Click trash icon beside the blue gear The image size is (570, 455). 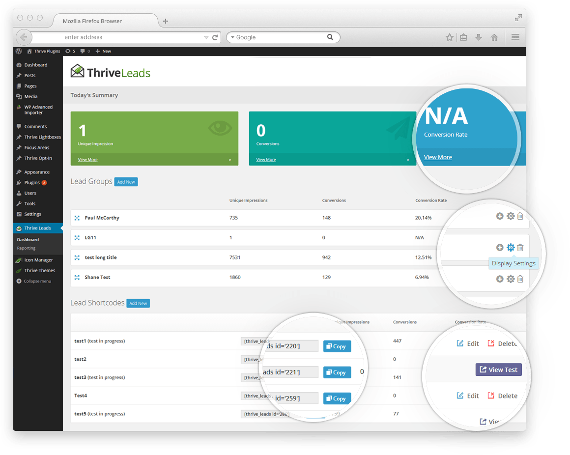pos(520,248)
